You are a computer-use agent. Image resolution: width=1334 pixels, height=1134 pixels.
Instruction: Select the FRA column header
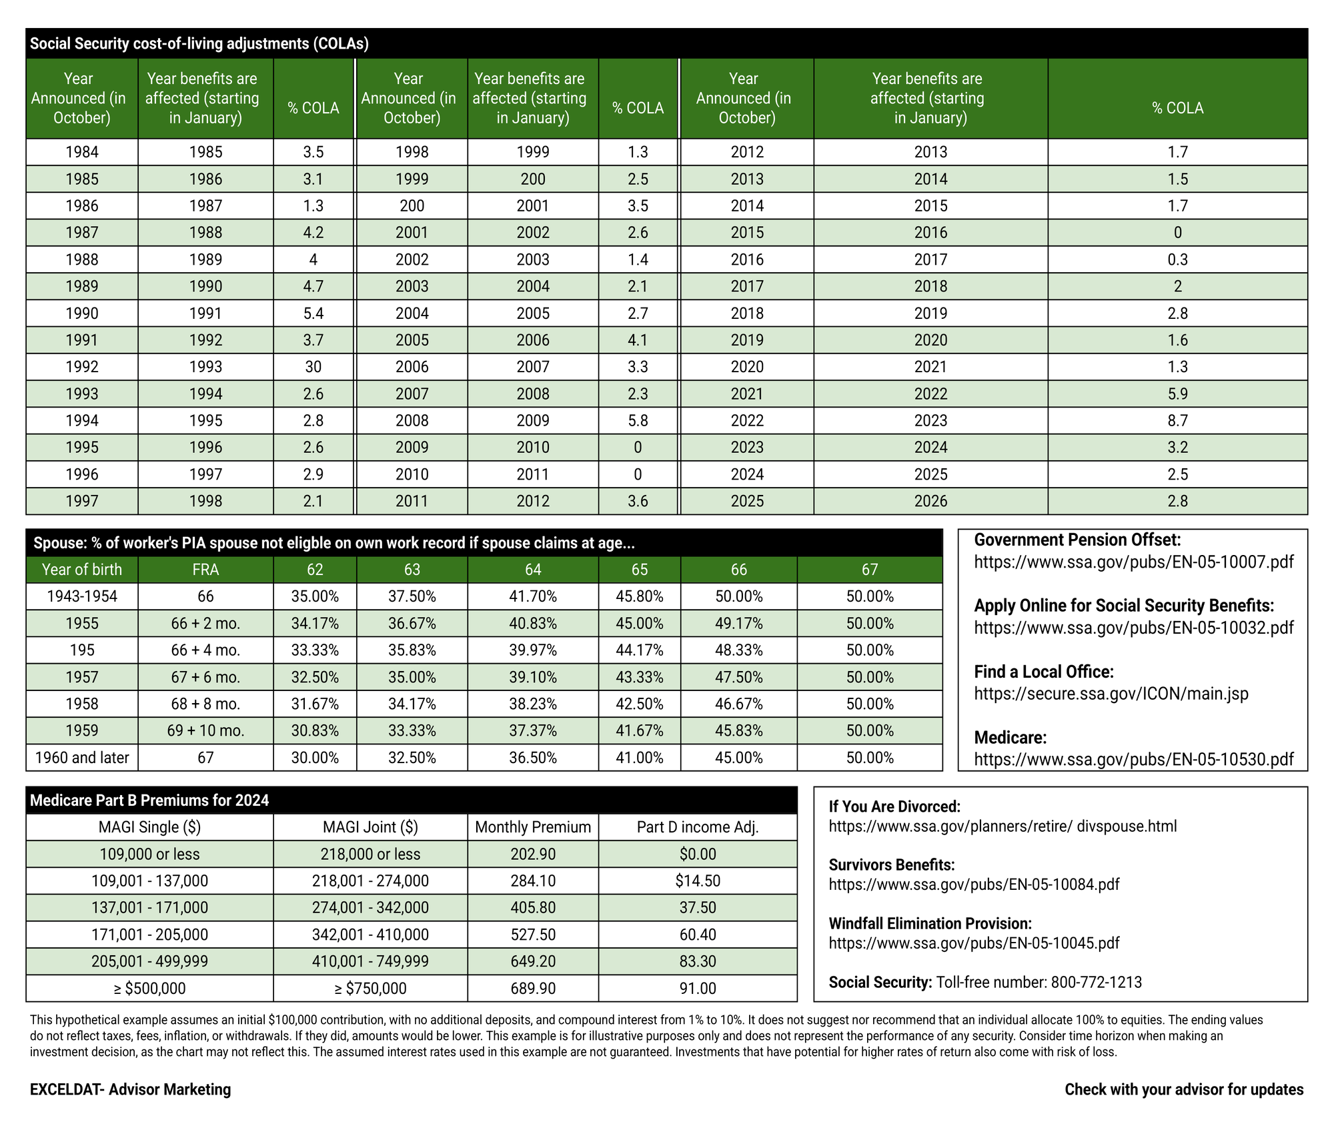coord(205,570)
